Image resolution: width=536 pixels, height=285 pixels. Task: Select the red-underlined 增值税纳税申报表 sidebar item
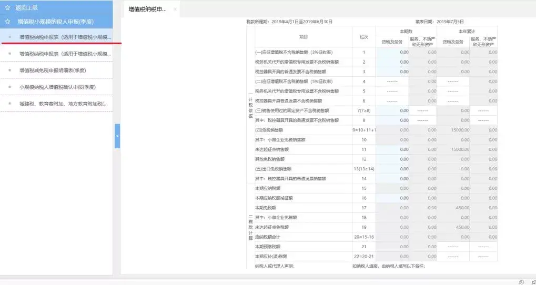pos(65,37)
